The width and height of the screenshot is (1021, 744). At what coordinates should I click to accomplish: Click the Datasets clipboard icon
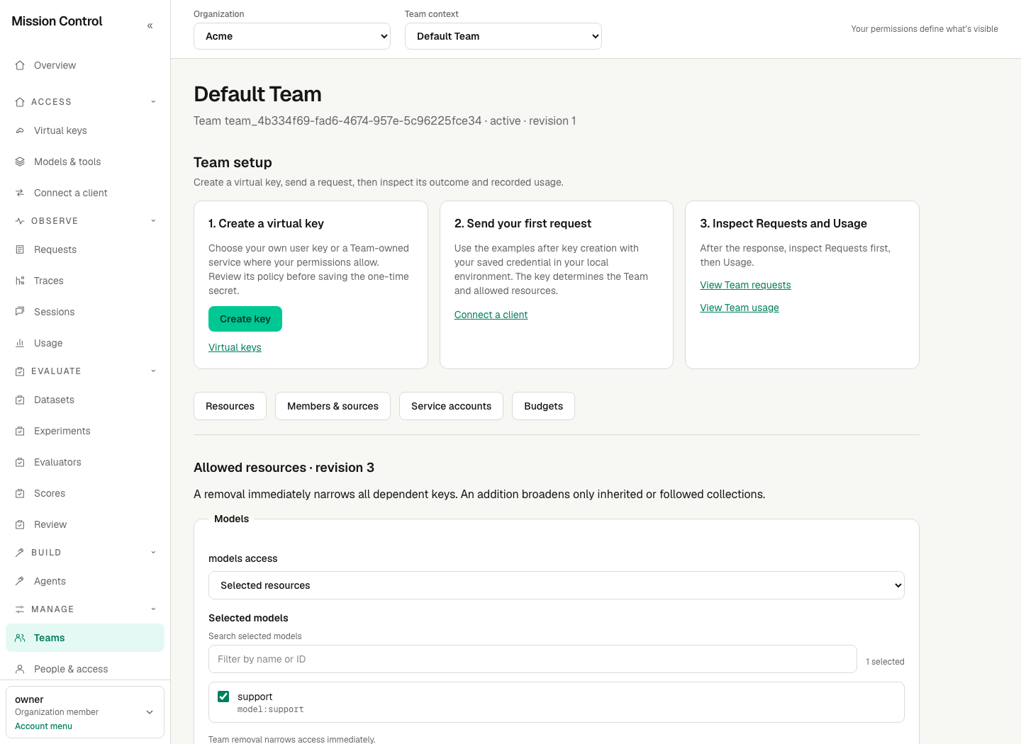coord(20,400)
